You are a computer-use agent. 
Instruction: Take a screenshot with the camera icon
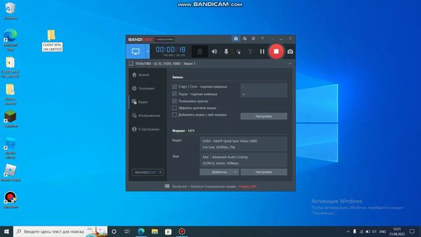290,51
